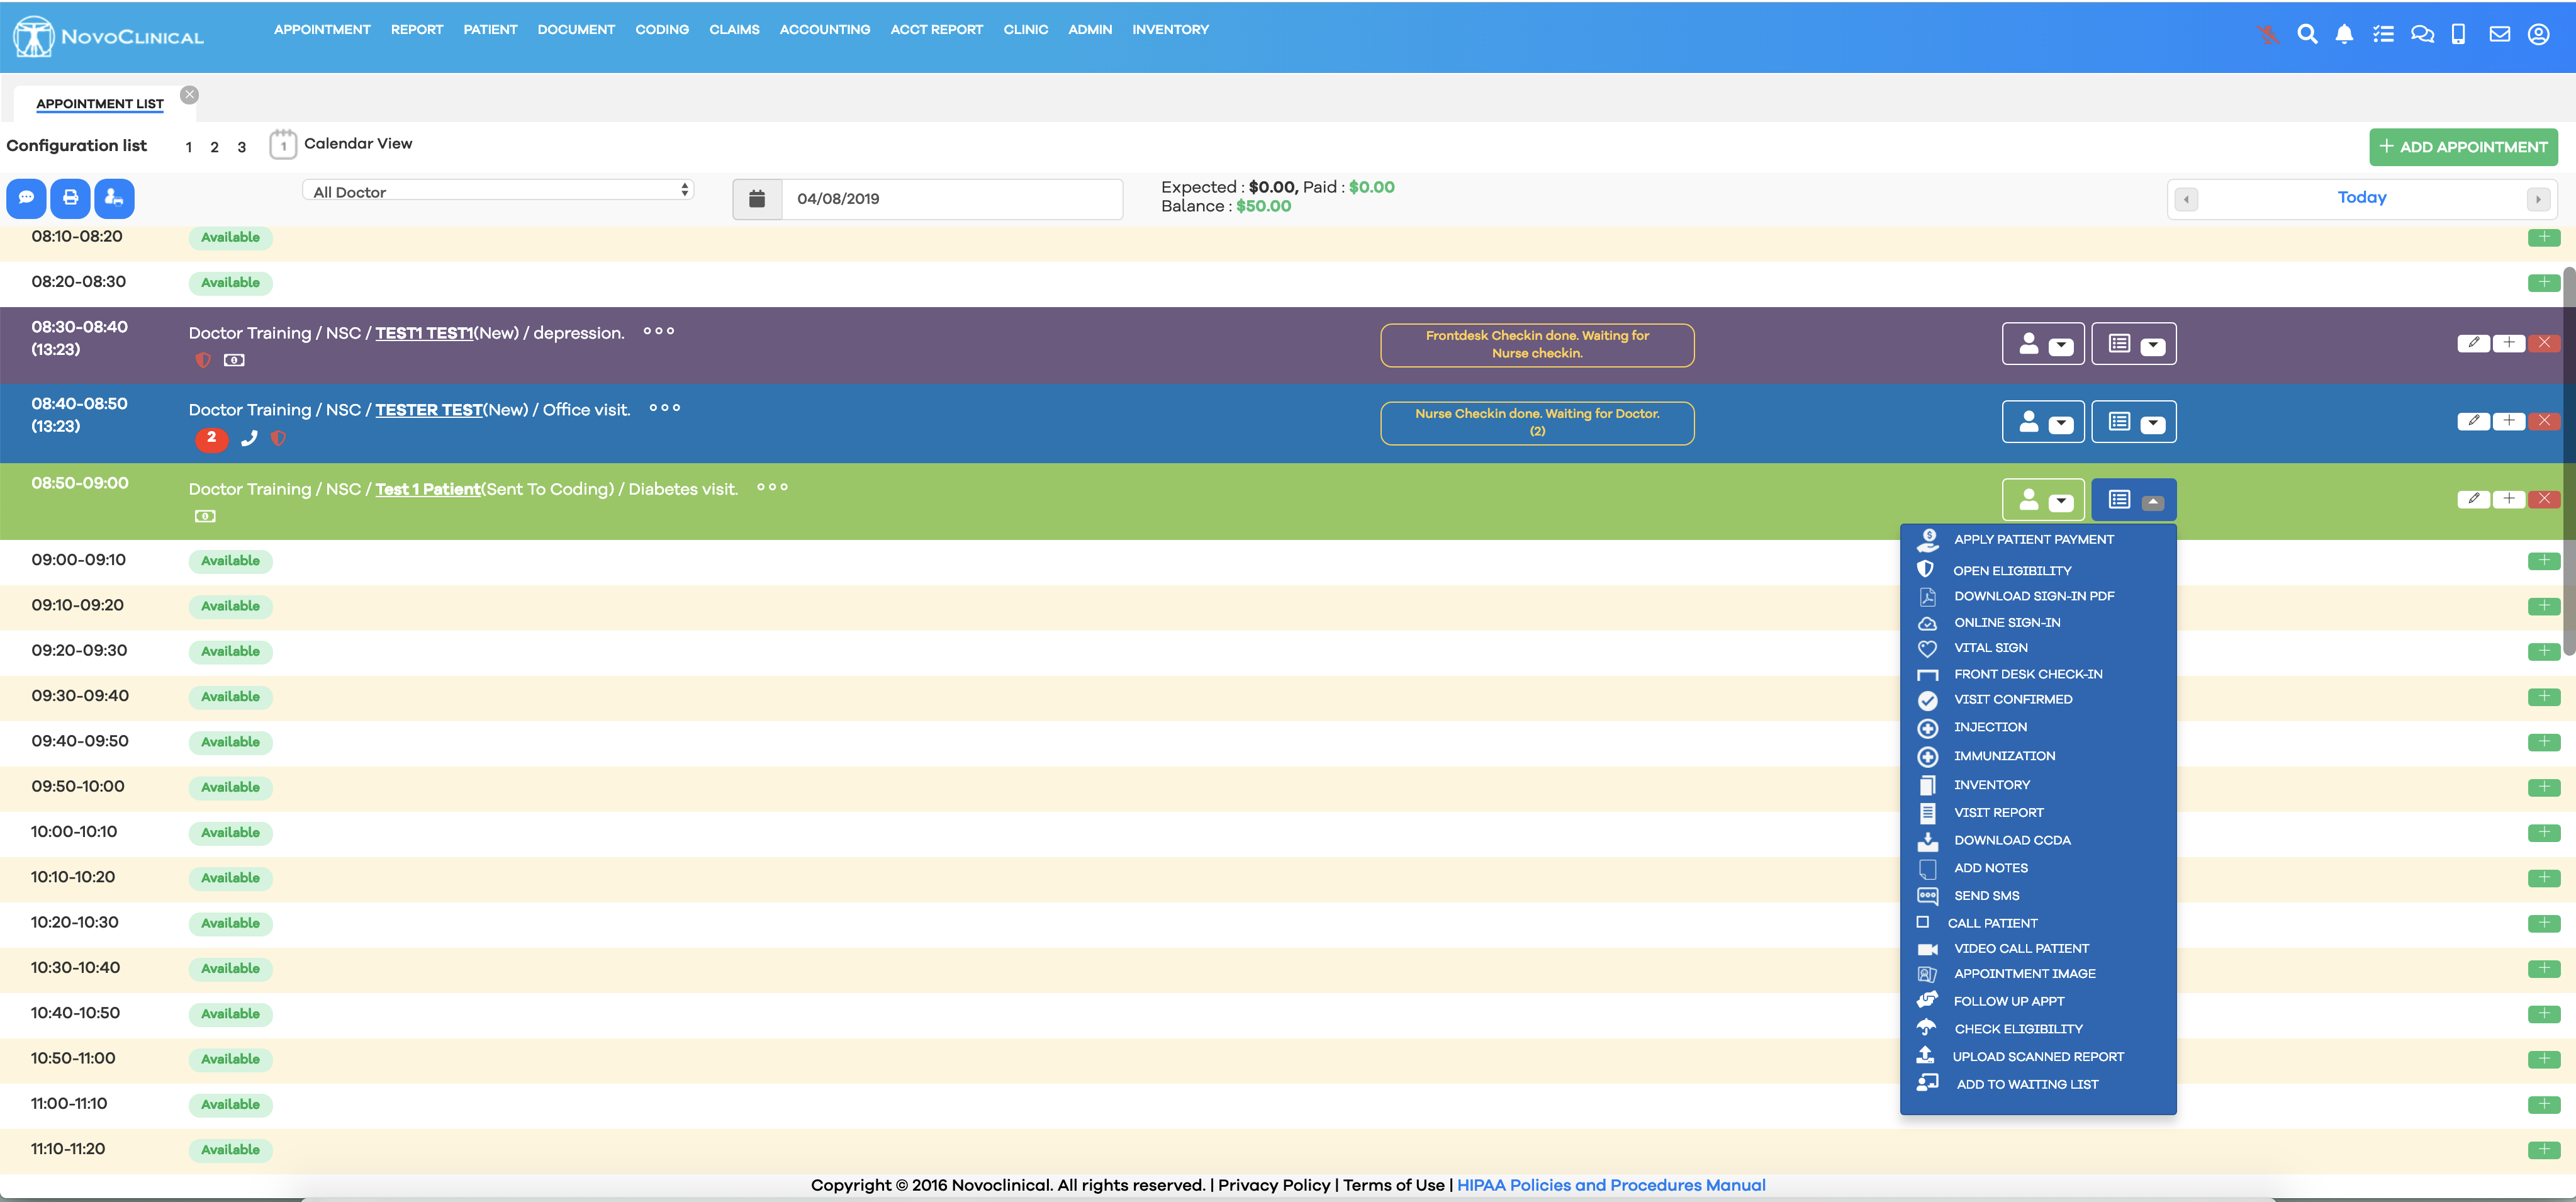Screen dimensions: 2576x1202
Task: Expand patient dropdown on TEST1 TEST1 row
Action: [x=2060, y=346]
